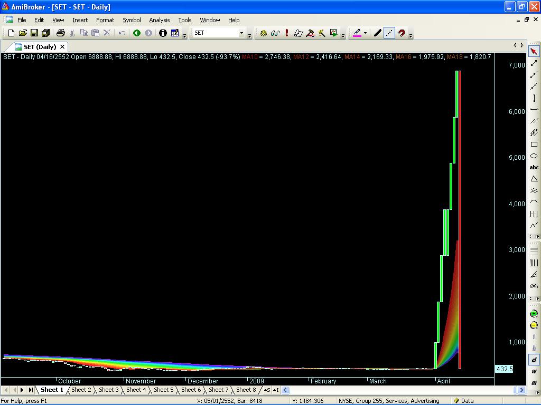This screenshot has width=541, height=405.
Task: Print the chart using printer icon
Action: tap(61, 33)
